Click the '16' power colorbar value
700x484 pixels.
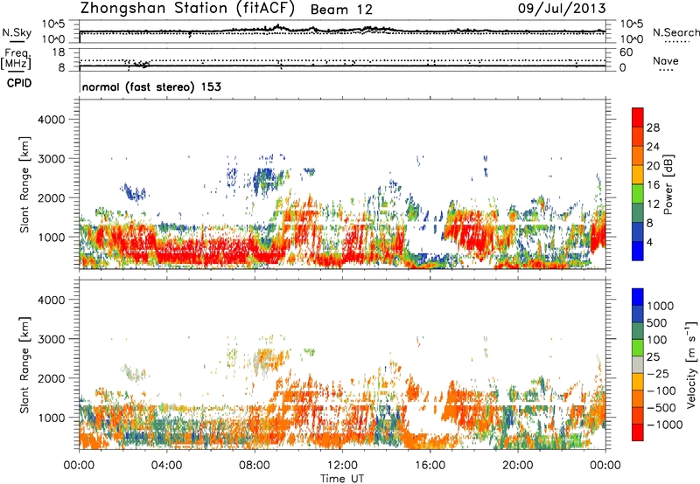[x=653, y=185]
